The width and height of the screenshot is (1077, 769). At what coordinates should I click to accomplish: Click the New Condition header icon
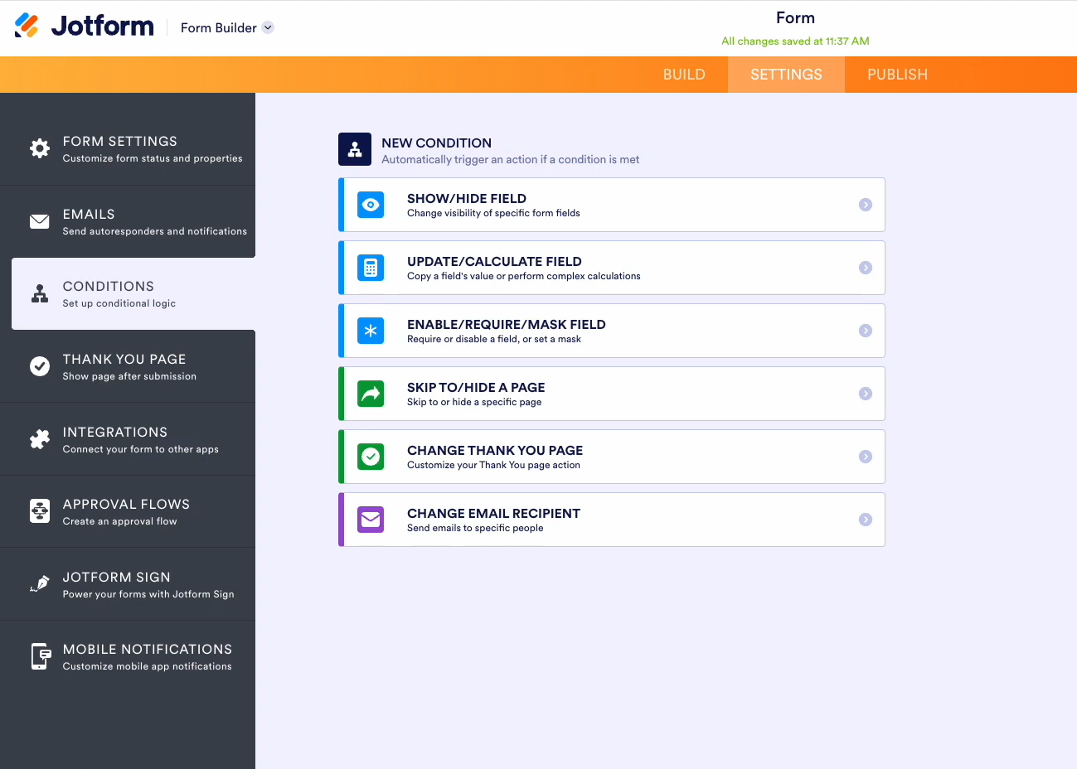coord(355,149)
